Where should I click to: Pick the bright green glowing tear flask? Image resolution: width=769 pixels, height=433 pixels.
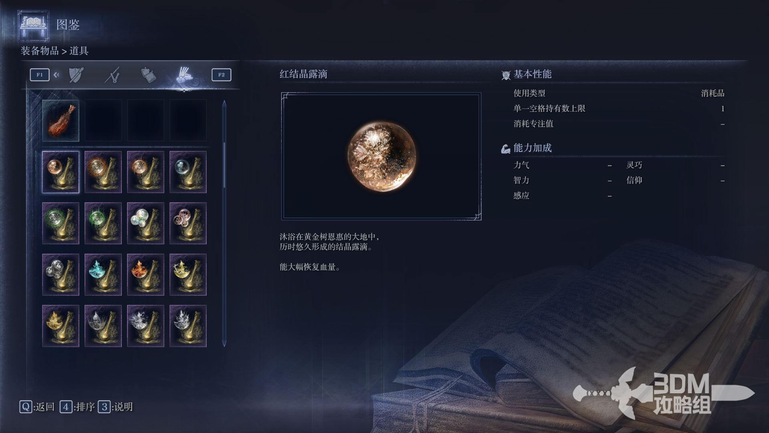tap(103, 223)
